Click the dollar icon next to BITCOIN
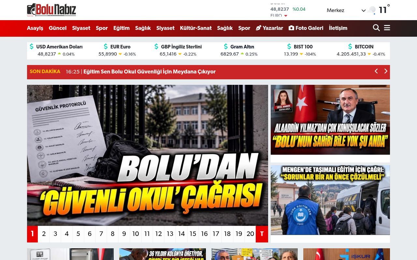Screen dimensions: 417x260 point(350,46)
